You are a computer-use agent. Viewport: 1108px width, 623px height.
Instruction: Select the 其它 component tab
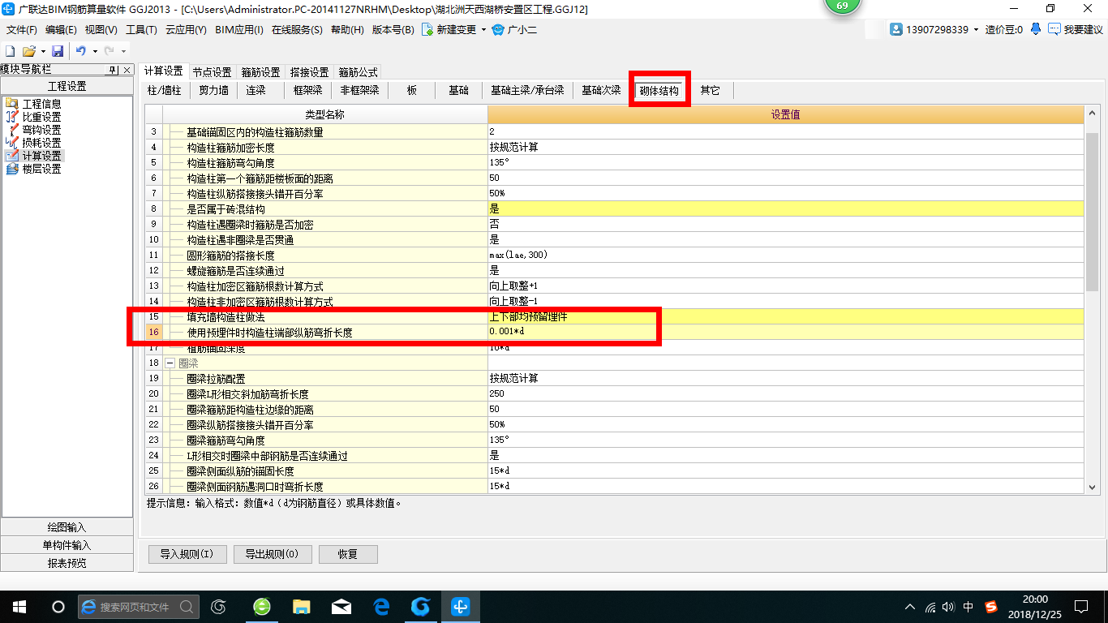(710, 90)
